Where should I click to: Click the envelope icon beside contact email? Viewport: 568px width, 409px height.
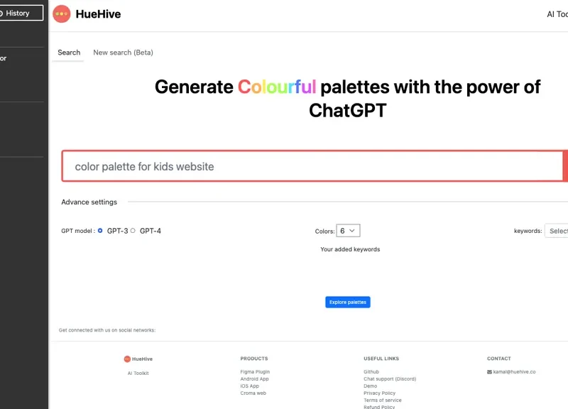489,371
